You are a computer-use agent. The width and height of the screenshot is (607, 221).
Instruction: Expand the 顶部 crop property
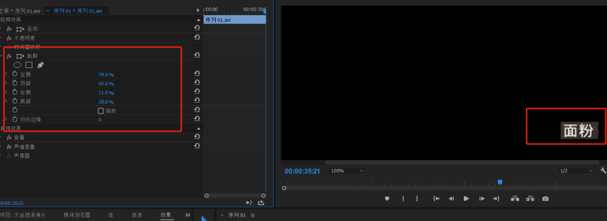click(6, 83)
